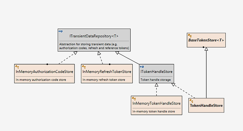Click the ITransientDataRepository interface icon
The height and width of the screenshot is (131, 243).
pos(61,31)
